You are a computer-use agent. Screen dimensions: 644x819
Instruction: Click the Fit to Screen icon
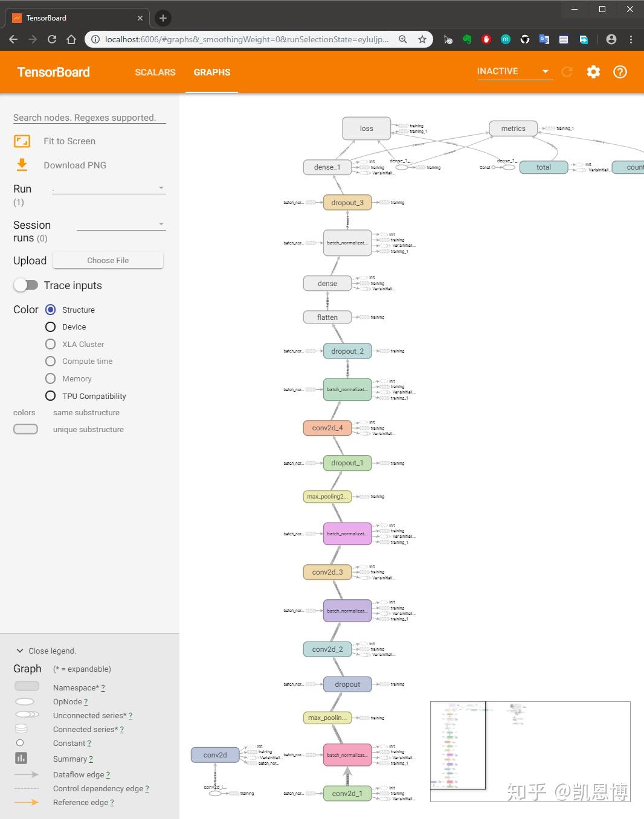(x=22, y=141)
